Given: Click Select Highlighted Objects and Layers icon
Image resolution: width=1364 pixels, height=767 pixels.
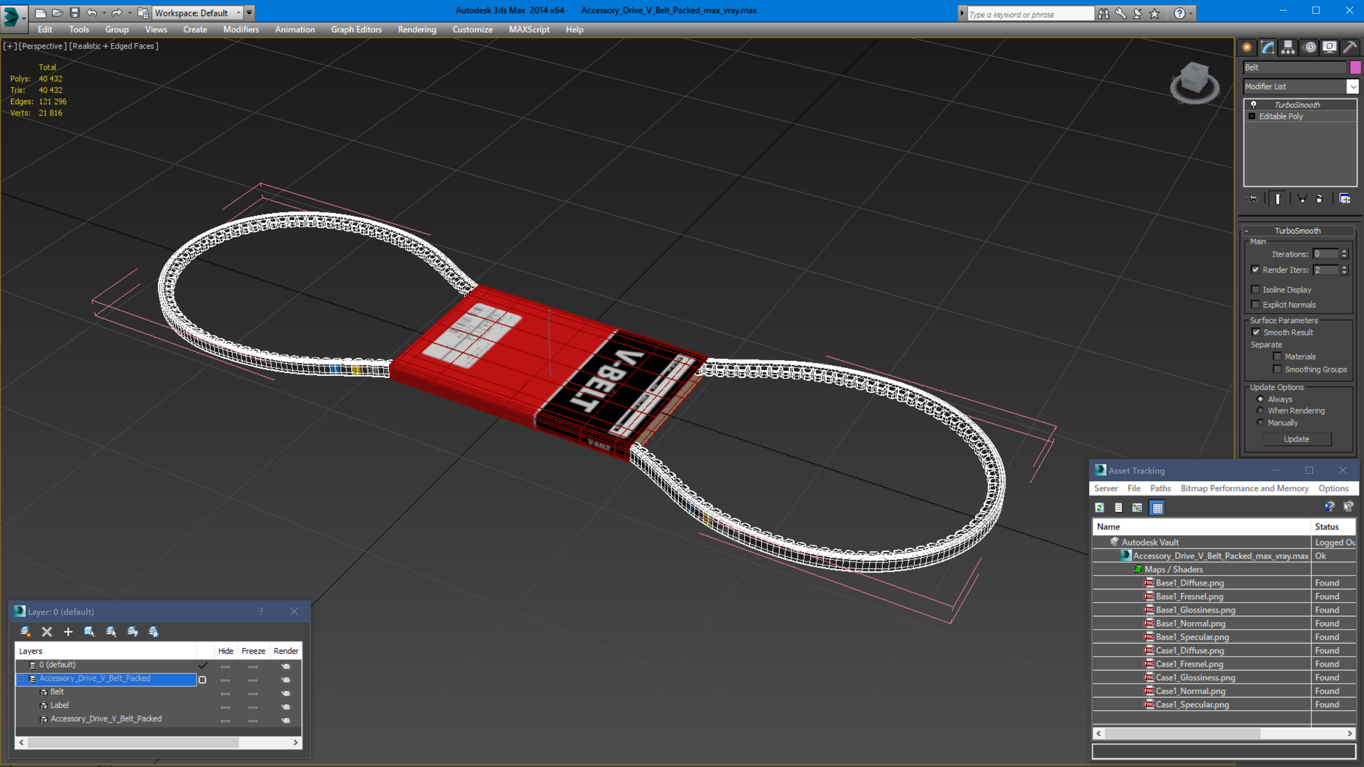Looking at the screenshot, I should (89, 632).
